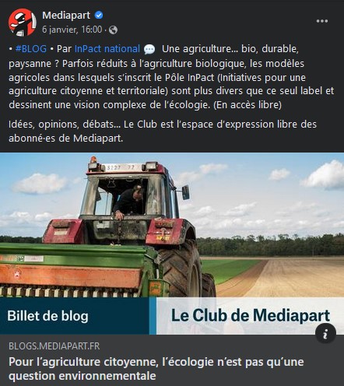Click the tractor article preview image
Viewport: 344px width, 386px height.
172,225
